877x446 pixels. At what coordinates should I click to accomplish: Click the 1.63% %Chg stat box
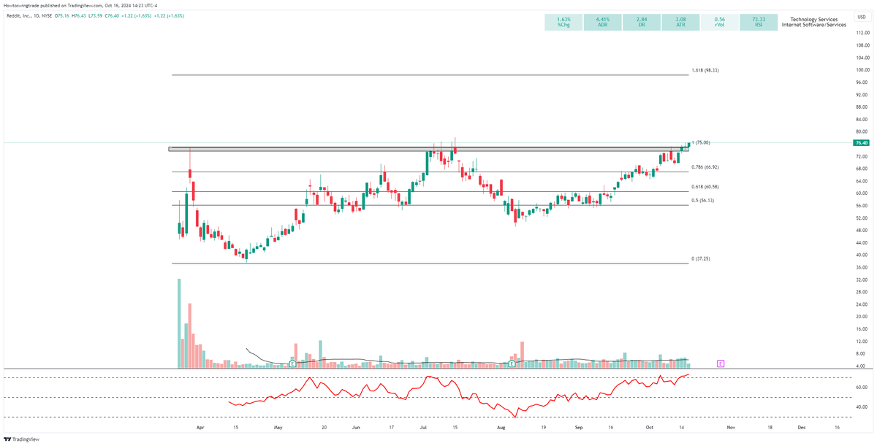click(x=563, y=22)
